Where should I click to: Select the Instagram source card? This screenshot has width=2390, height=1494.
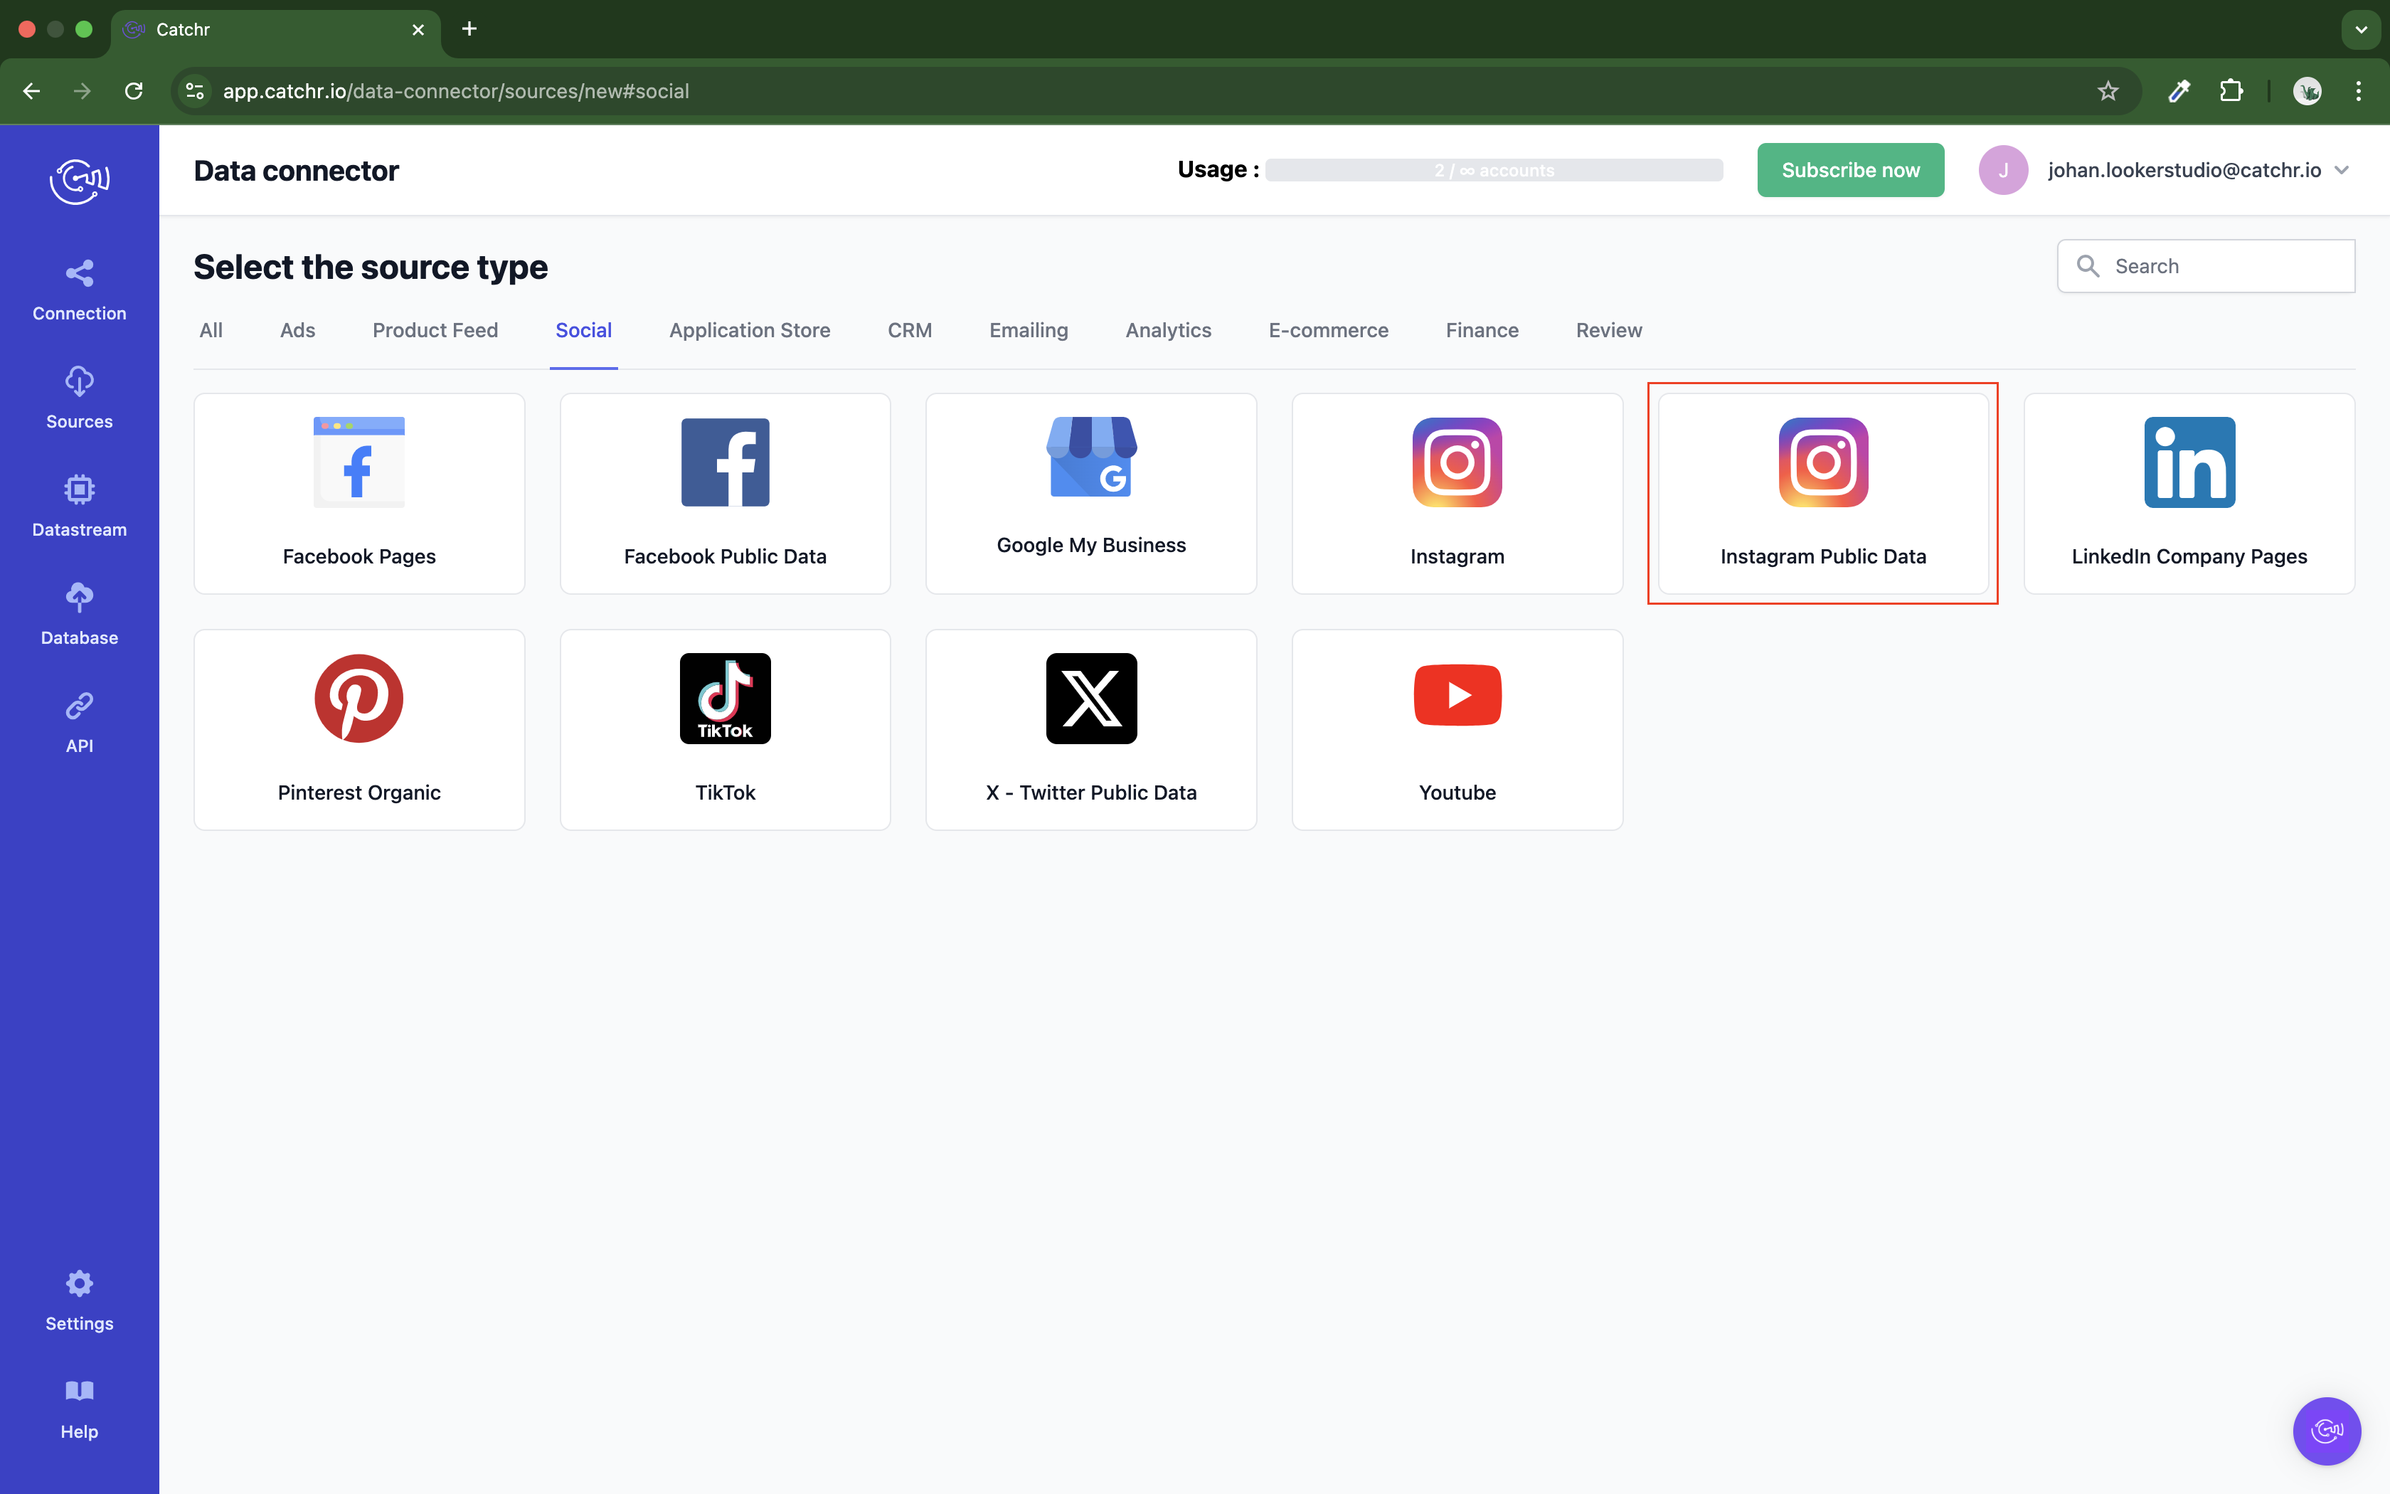click(x=1457, y=493)
